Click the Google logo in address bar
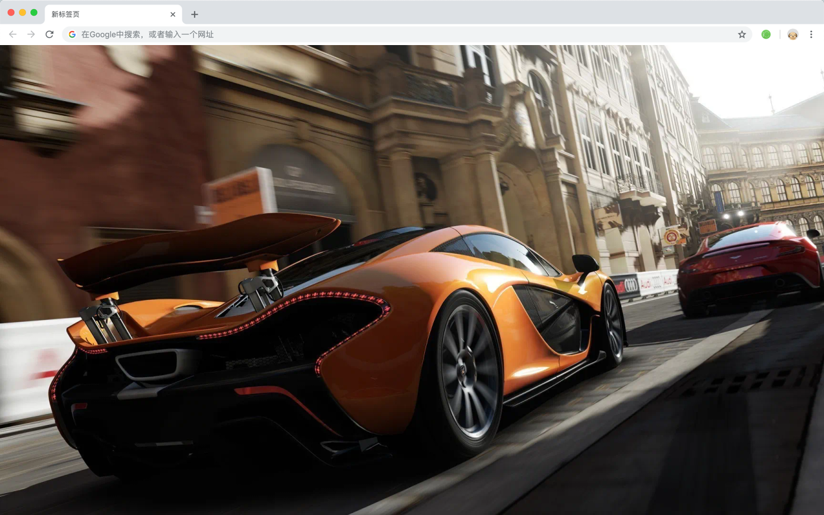The height and width of the screenshot is (515, 824). [x=72, y=34]
